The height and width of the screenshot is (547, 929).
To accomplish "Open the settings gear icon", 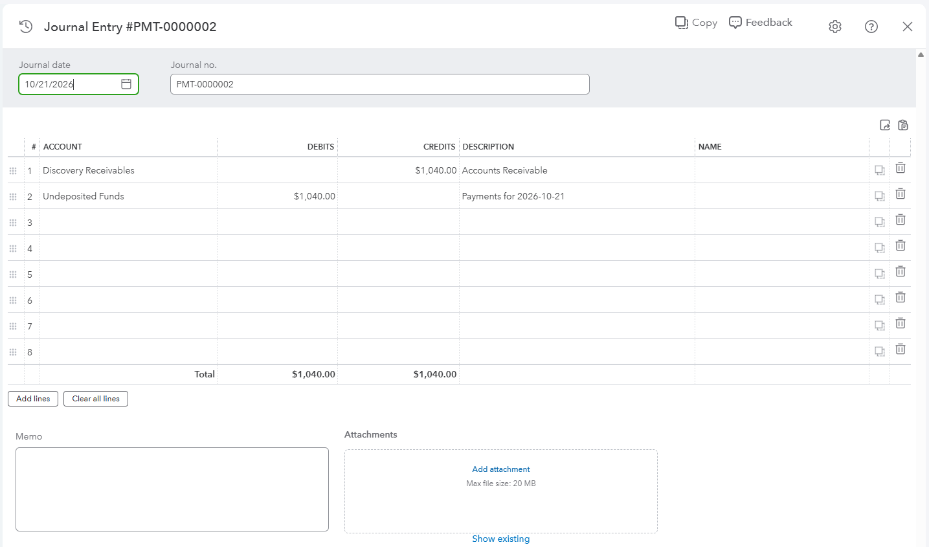I will coord(835,27).
